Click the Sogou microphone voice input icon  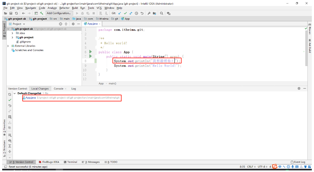[293, 167]
